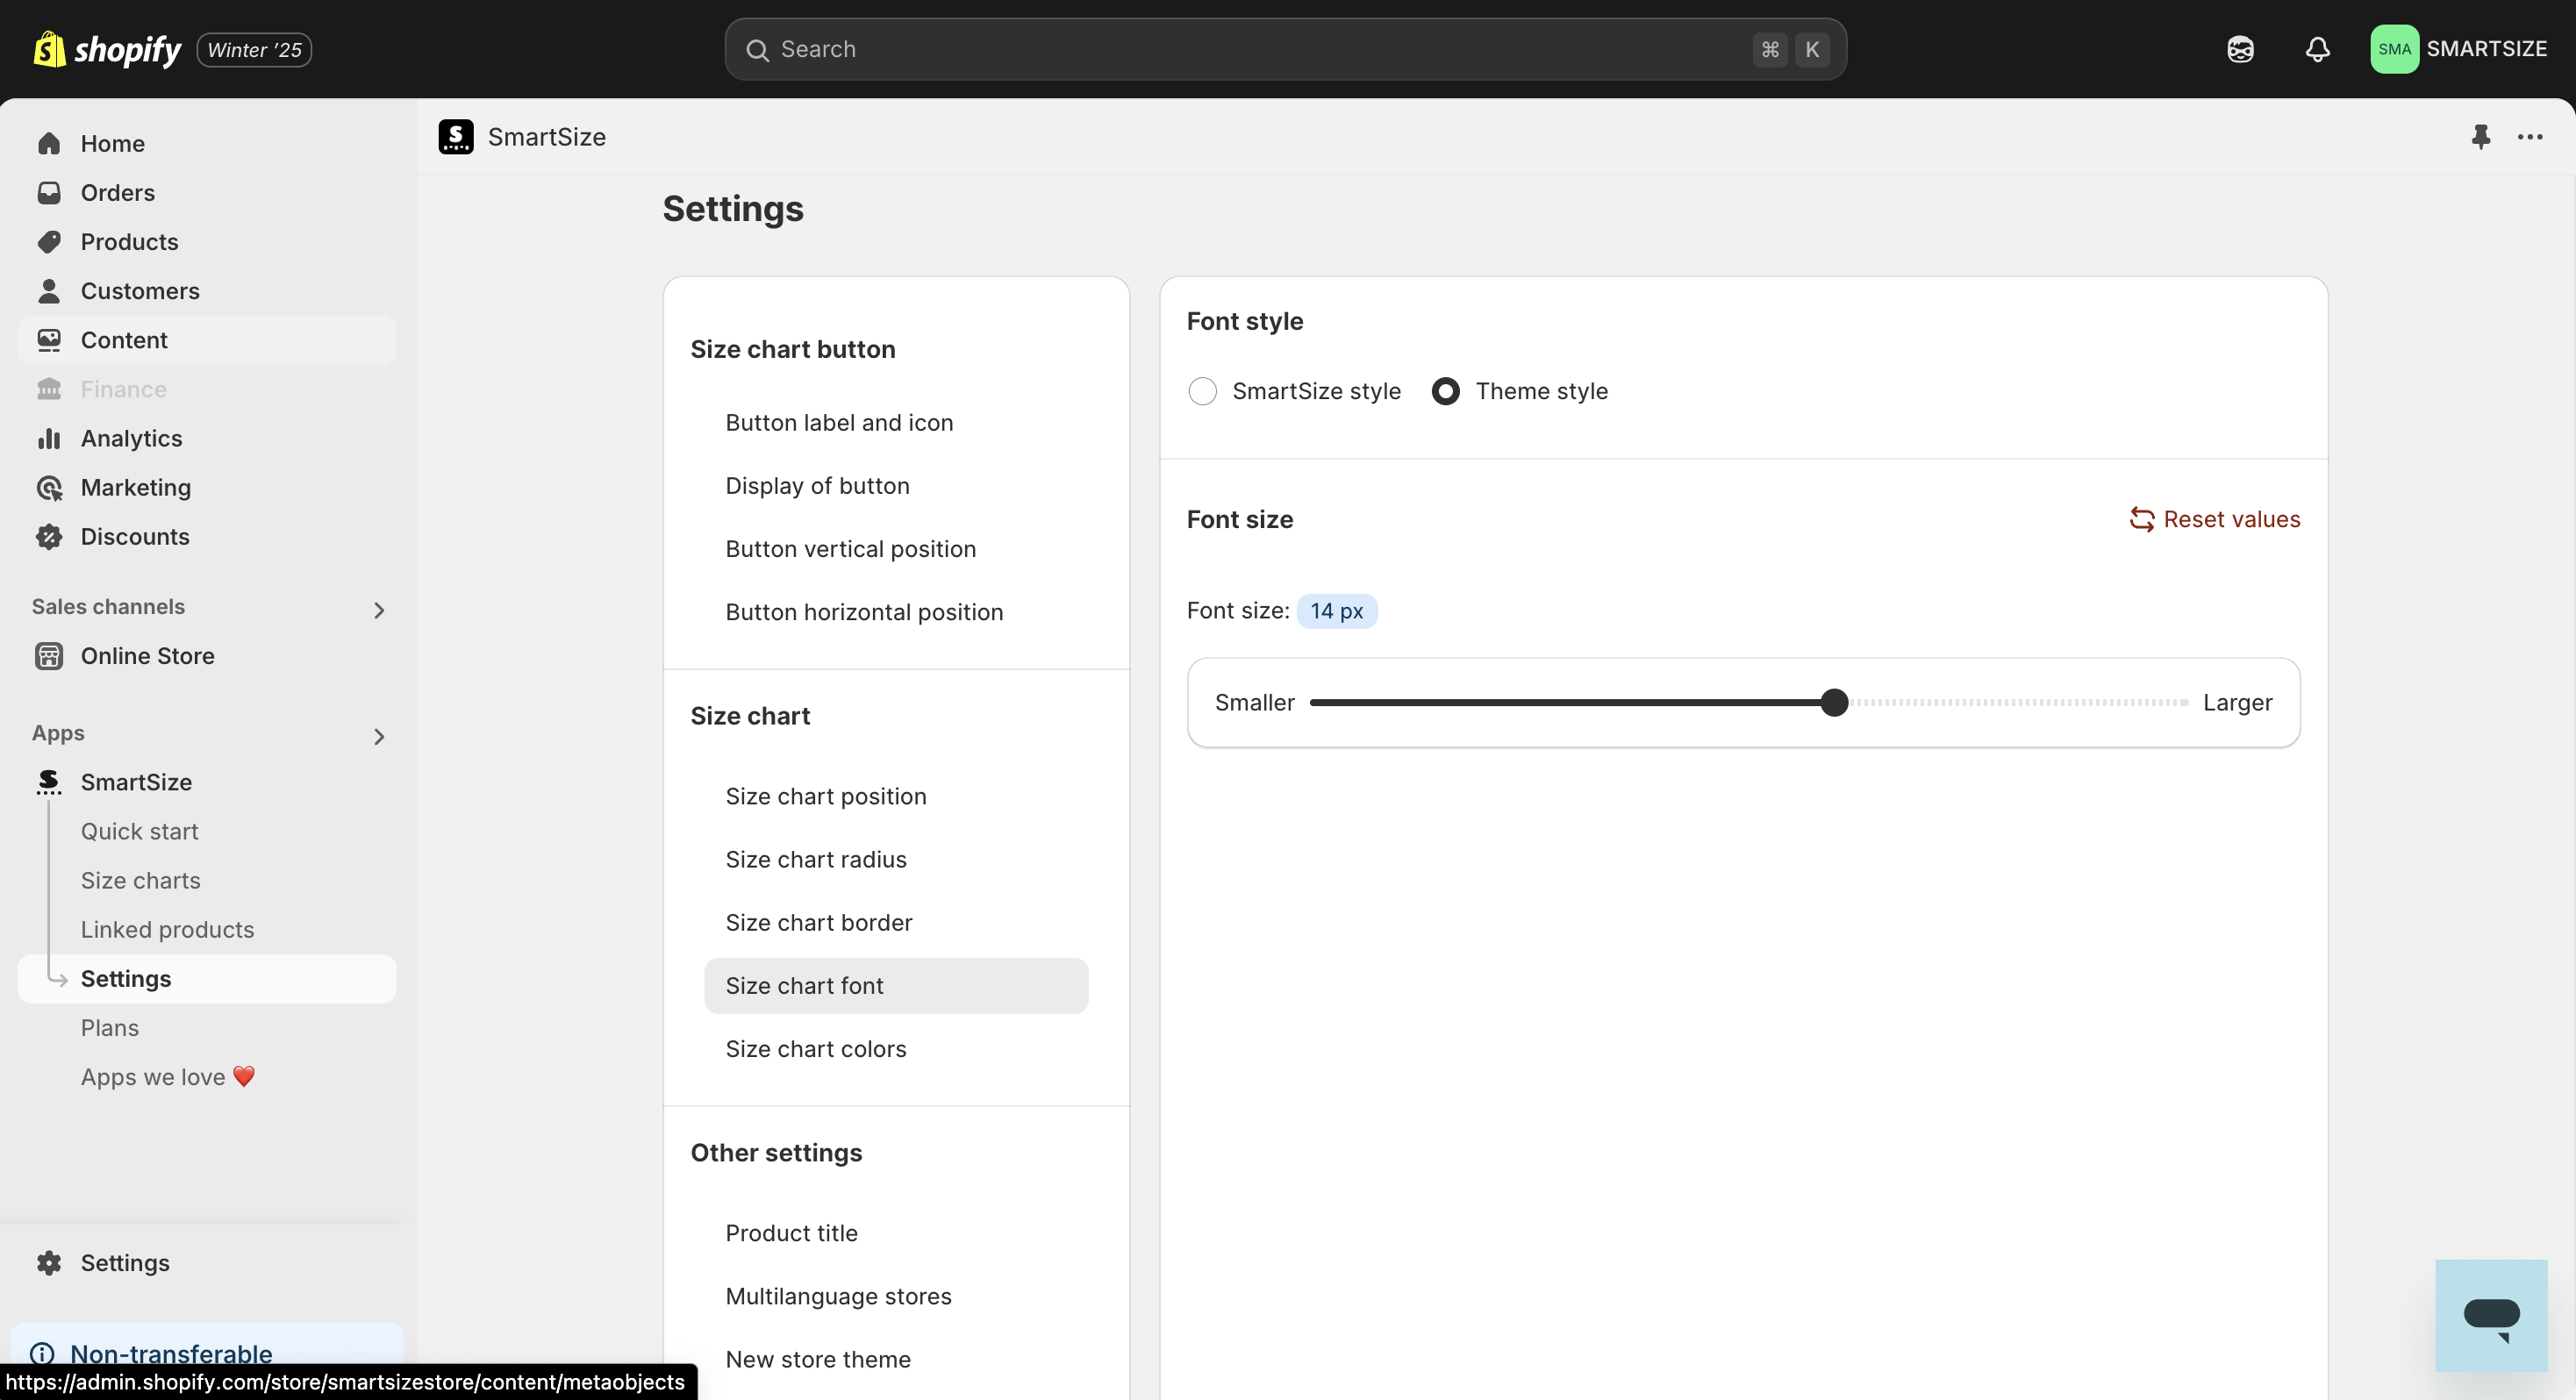Click the SMA store avatar

coord(2394,49)
